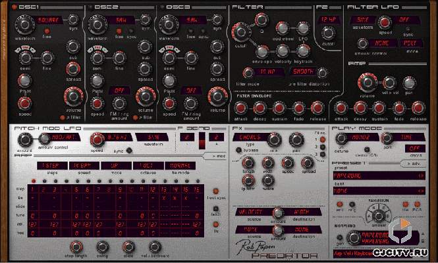
Task: Select FX slot number 3
Action: click(x=323, y=154)
